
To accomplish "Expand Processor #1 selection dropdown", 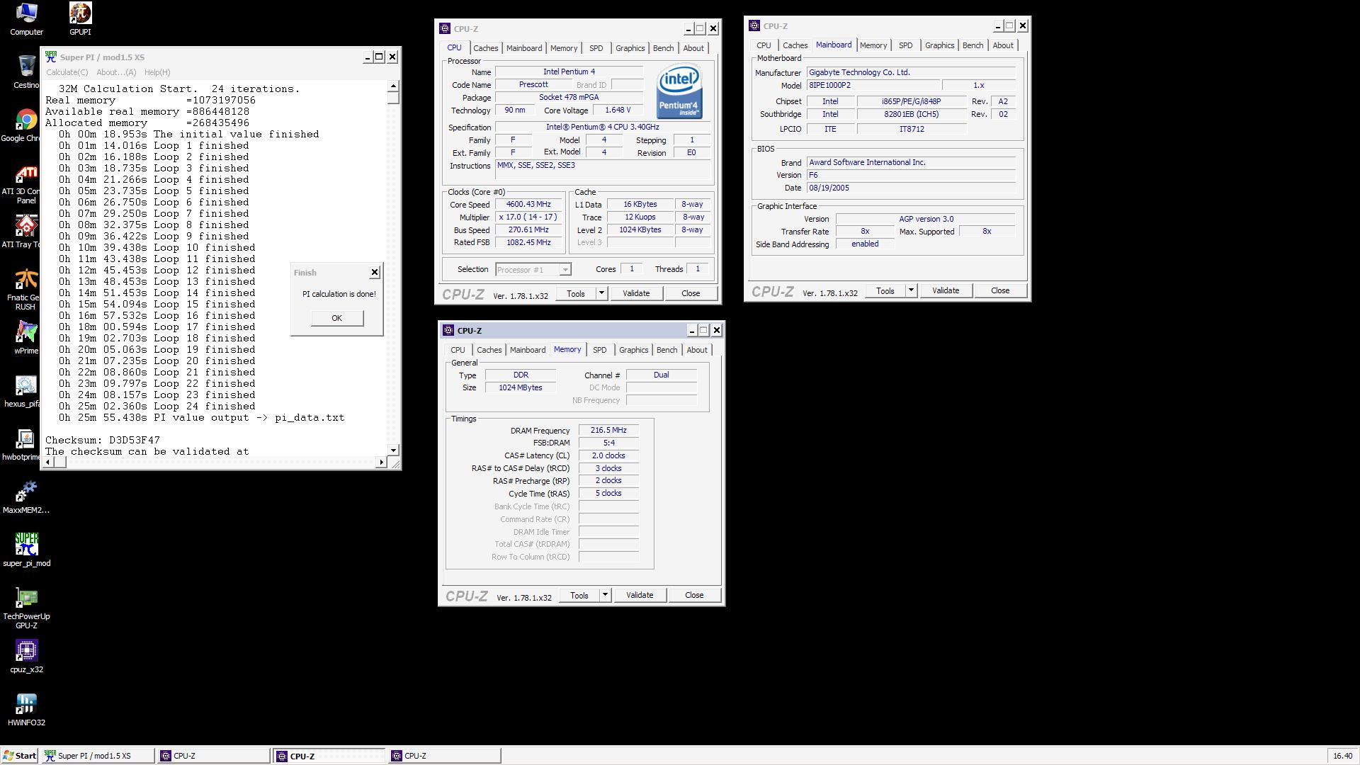I will (x=565, y=270).
